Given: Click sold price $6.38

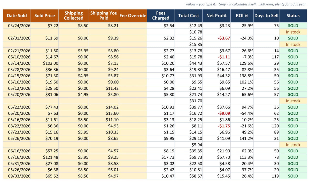Looking at the screenshot, I should tap(45, 170).
